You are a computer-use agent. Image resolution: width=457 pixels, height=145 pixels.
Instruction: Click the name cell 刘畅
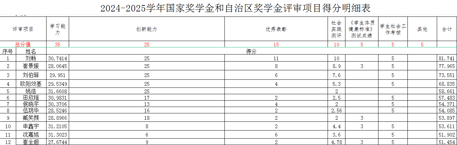coord(31,58)
